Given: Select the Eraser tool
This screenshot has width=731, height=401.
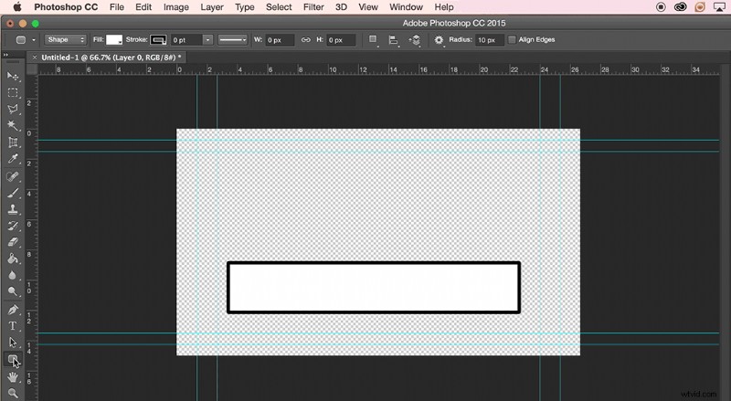Looking at the screenshot, I should [x=13, y=242].
